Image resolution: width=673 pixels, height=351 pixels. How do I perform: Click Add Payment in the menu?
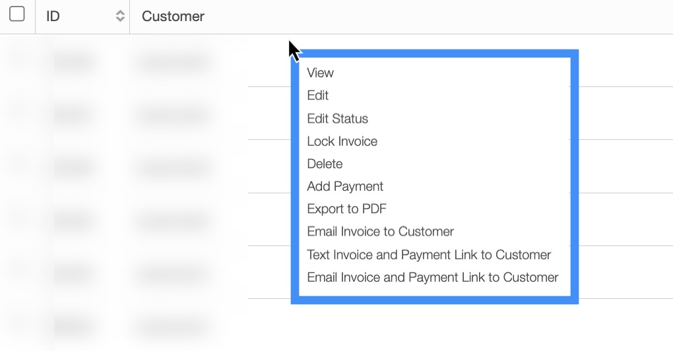pos(345,187)
